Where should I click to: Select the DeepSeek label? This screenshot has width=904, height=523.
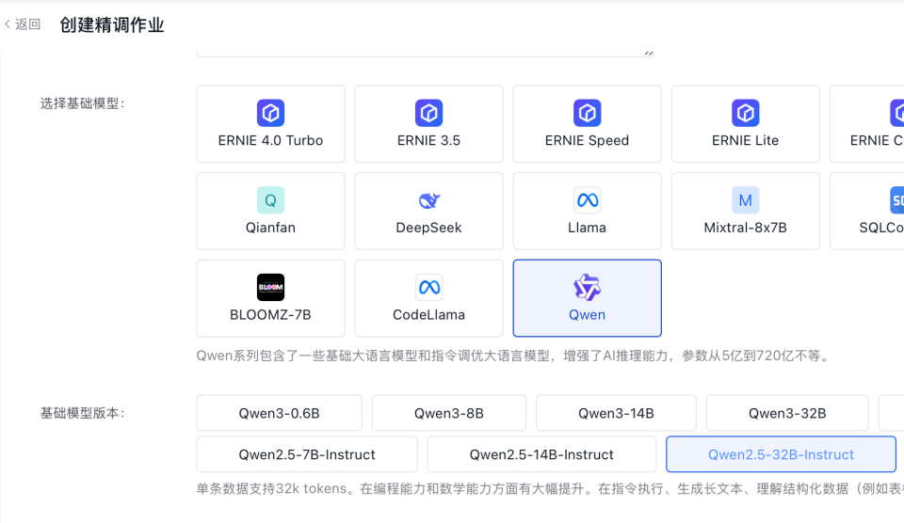pos(428,228)
